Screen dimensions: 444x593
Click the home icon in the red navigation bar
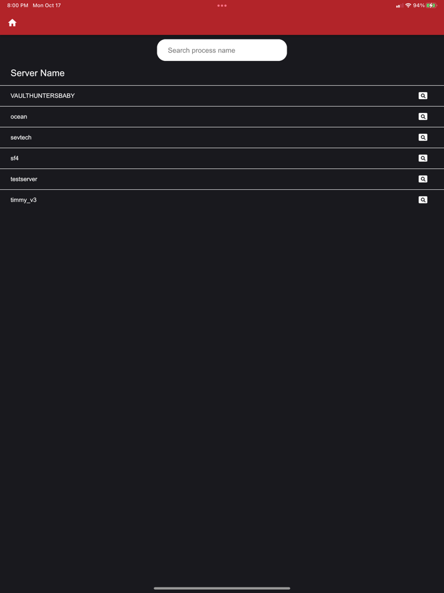coord(12,22)
